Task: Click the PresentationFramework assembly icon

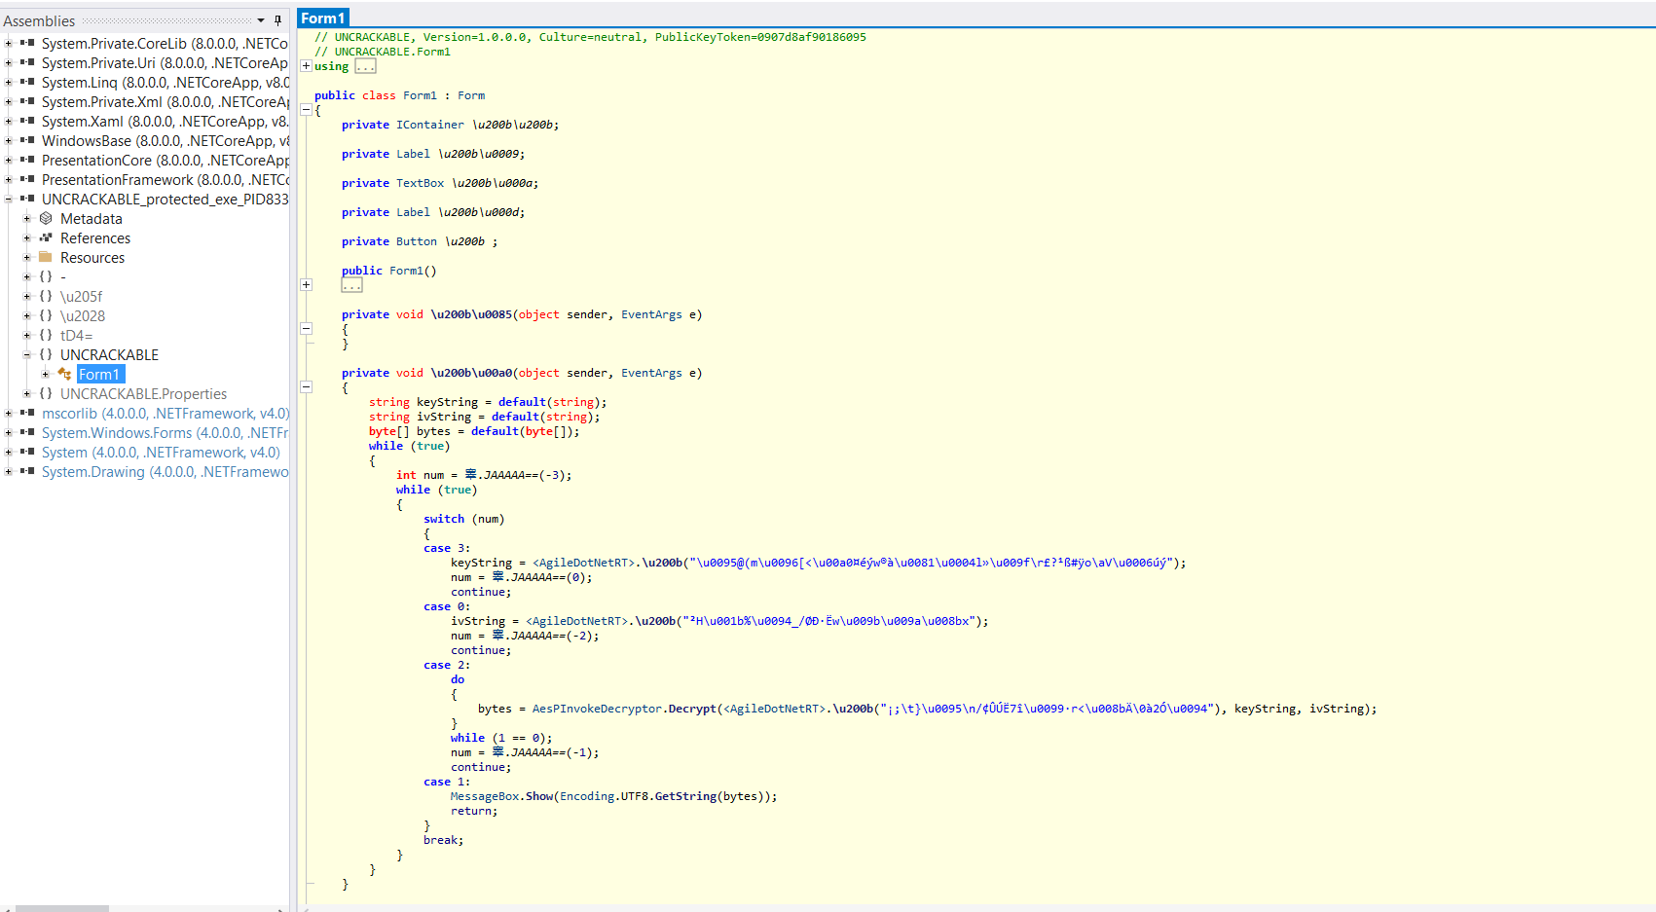Action: pyautogui.click(x=27, y=179)
